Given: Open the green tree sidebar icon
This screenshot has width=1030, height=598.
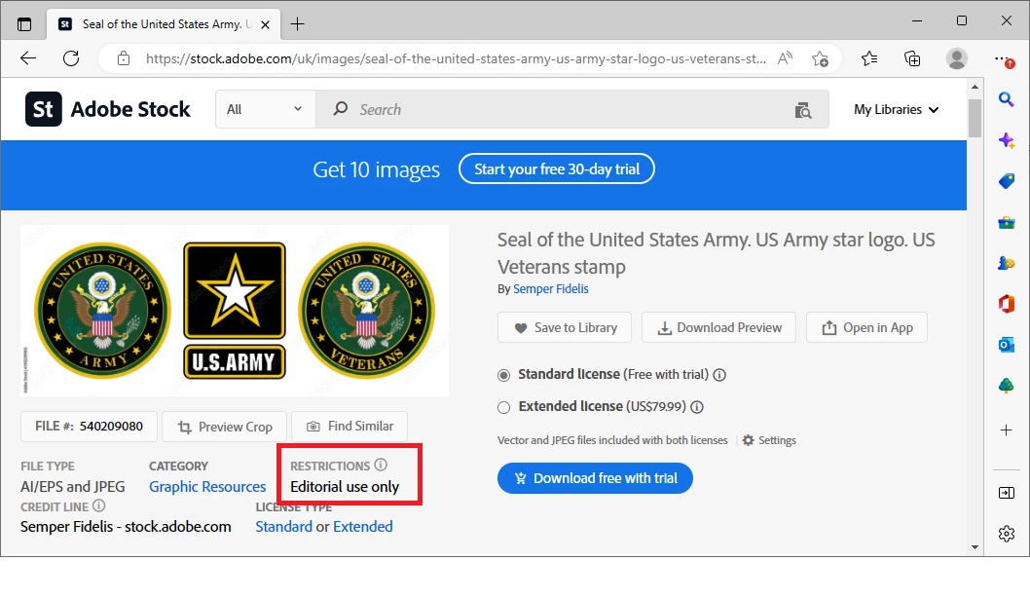Looking at the screenshot, I should tap(1007, 386).
